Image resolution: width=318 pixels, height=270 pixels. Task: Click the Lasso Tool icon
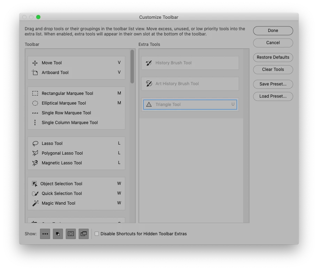tap(35, 144)
